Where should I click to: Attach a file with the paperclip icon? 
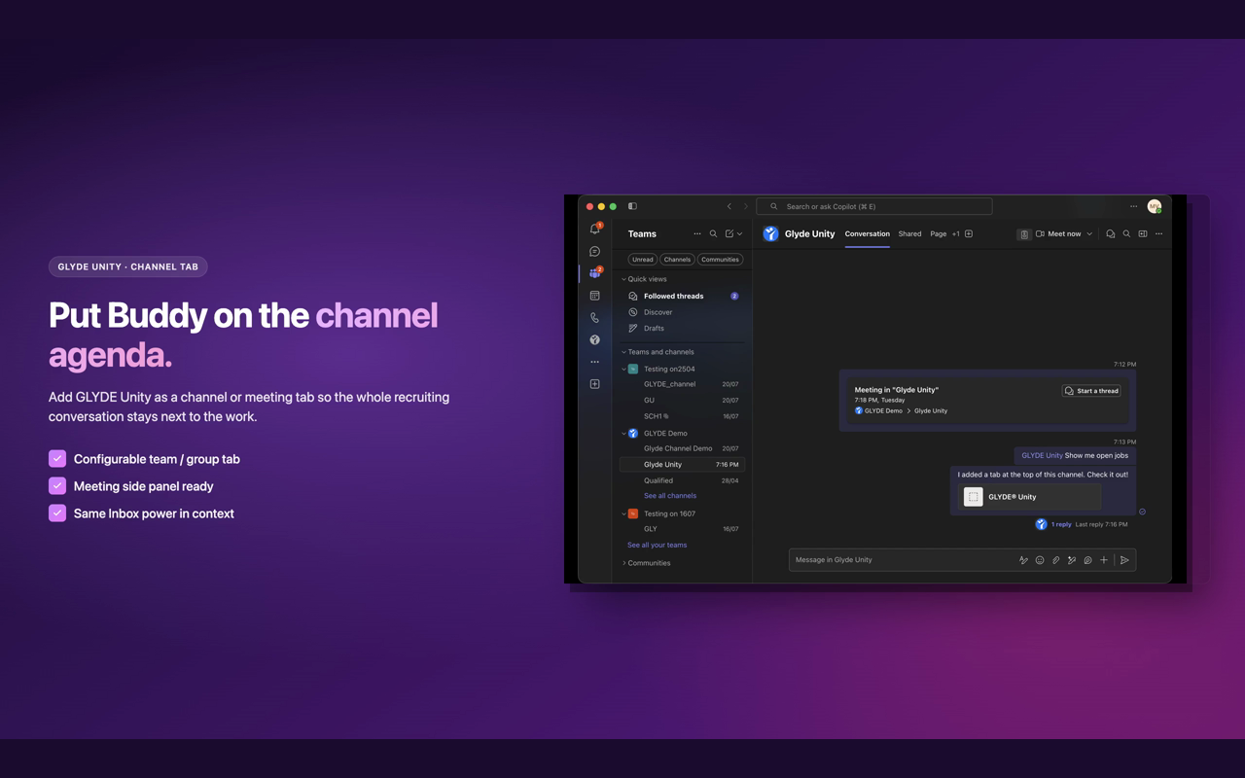(1055, 560)
